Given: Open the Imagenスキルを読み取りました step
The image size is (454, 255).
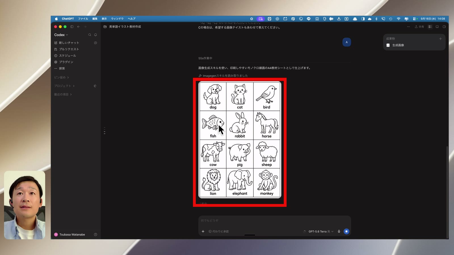Looking at the screenshot, I should [x=223, y=76].
